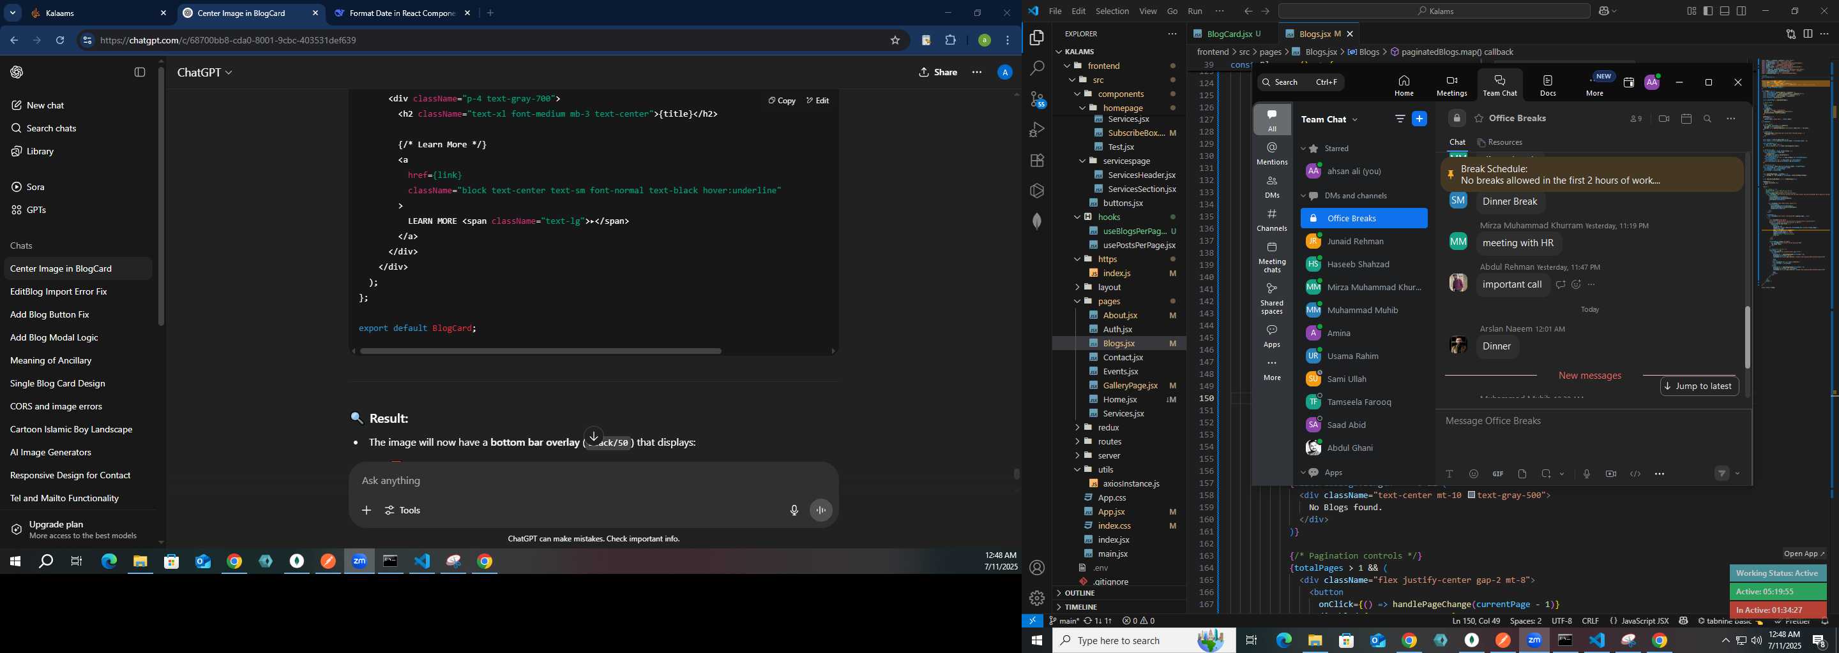Viewport: 1839px width, 653px height.
Task: Click the ChatGPT scroll-to-bottom arrow
Action: 593,436
